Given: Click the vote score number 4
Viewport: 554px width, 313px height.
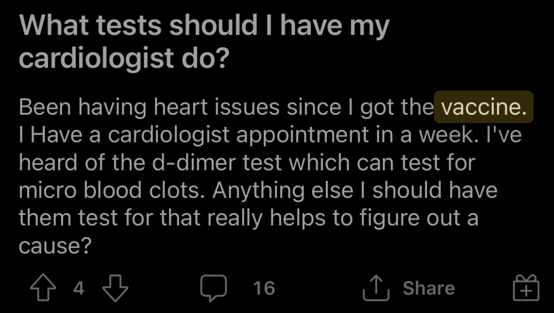Looking at the screenshot, I should point(79,288).
